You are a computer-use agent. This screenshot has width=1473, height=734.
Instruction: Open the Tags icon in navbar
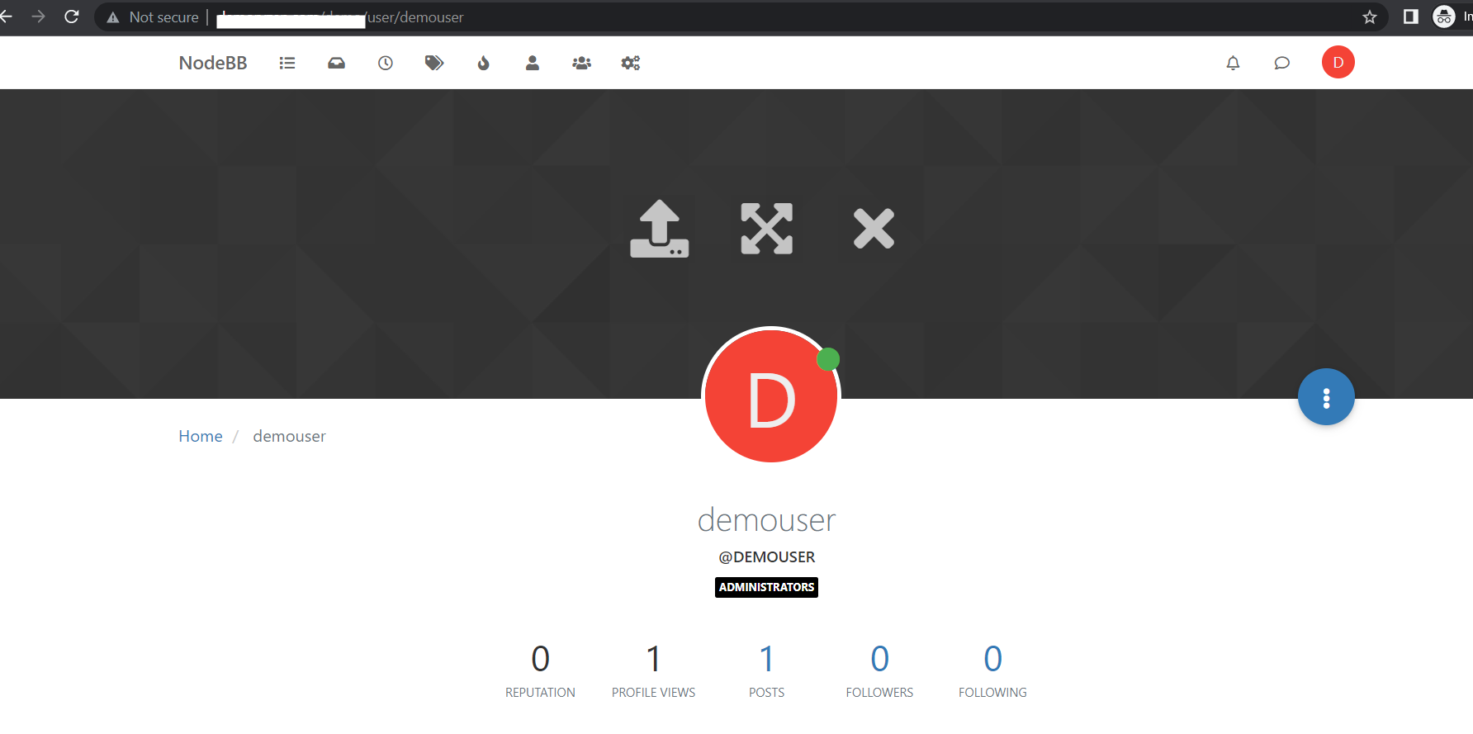point(434,63)
